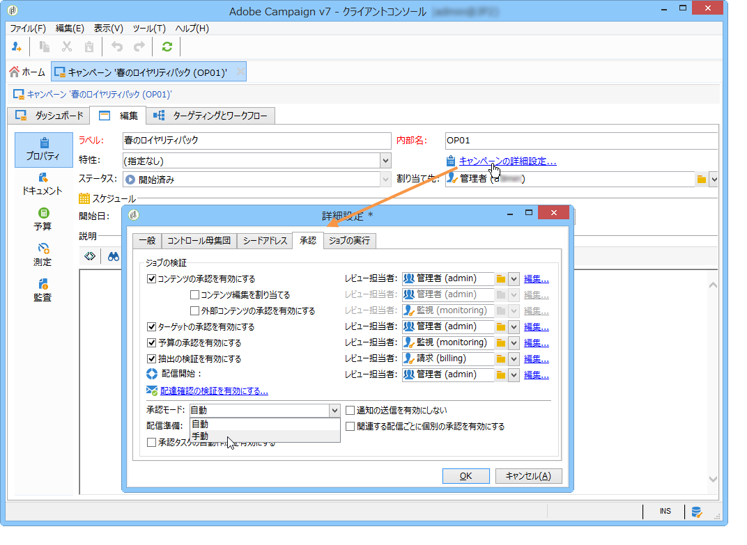Select 手動 from 承認モード list
Image resolution: width=747 pixels, height=545 pixels.
[265, 436]
